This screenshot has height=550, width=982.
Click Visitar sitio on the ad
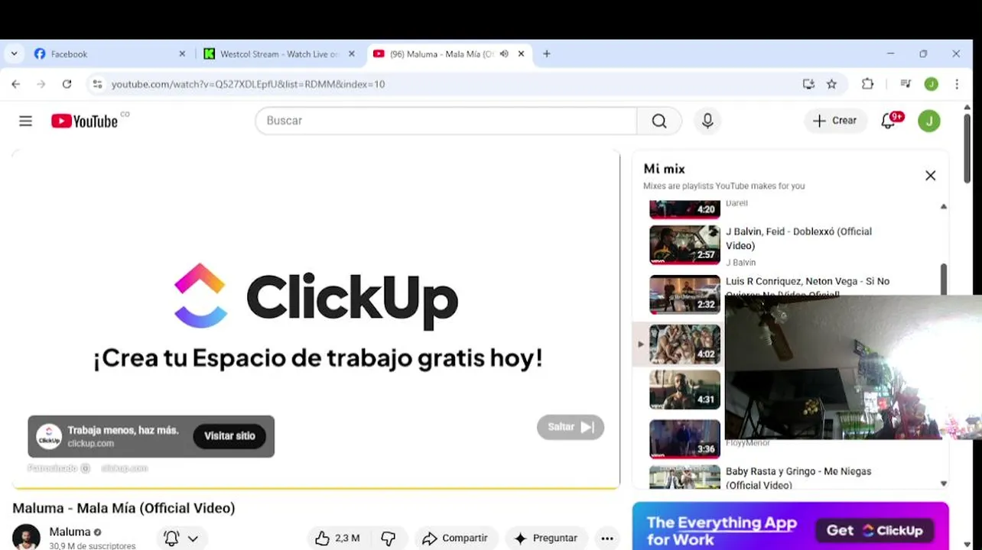229,436
